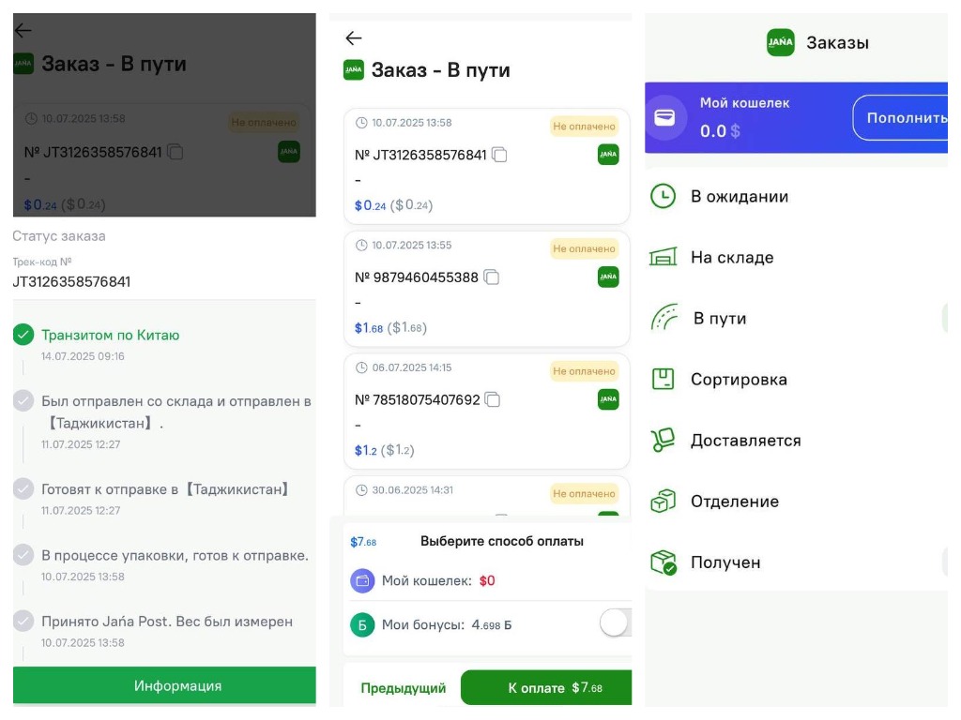Screen dimensions: 961x720
Task: Select 'Мой кошелек: $0' payment option
Action: [437, 581]
